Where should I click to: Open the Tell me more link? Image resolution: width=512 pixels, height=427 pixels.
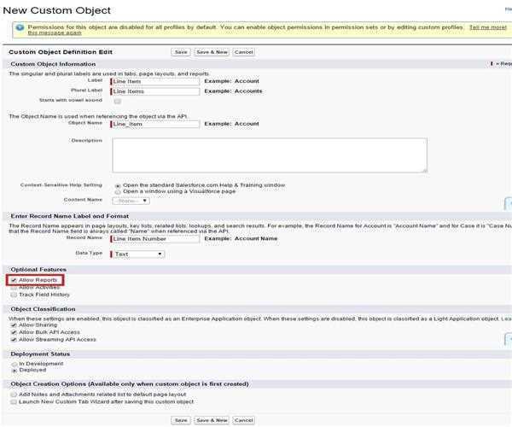[x=486, y=26]
